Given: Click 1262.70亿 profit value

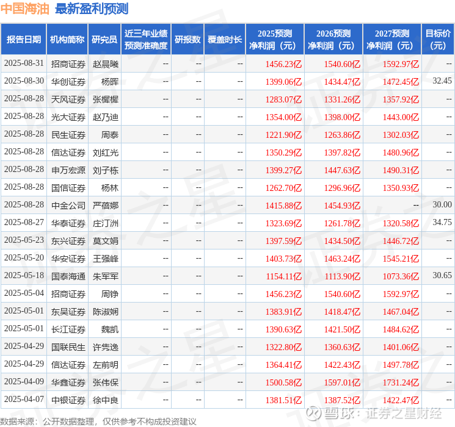Looking at the screenshot, I should pyautogui.click(x=283, y=188).
